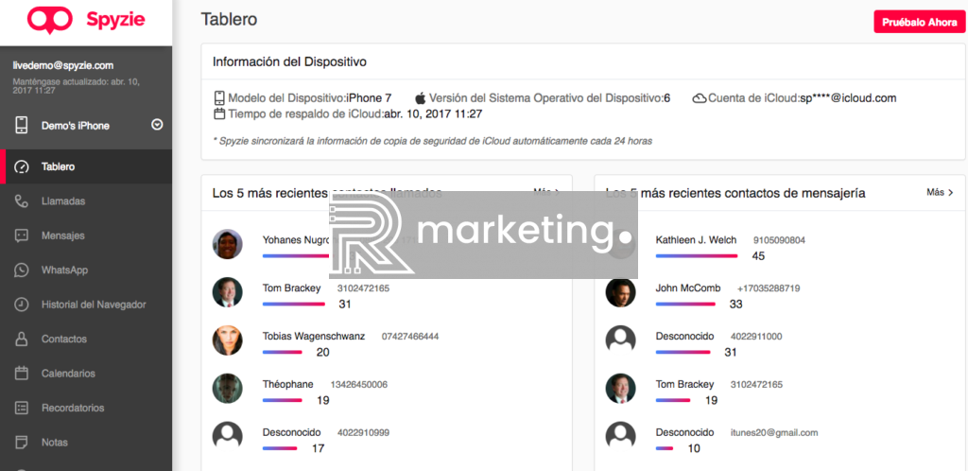Click the Tablero page heading
This screenshot has width=968, height=471.
click(229, 19)
